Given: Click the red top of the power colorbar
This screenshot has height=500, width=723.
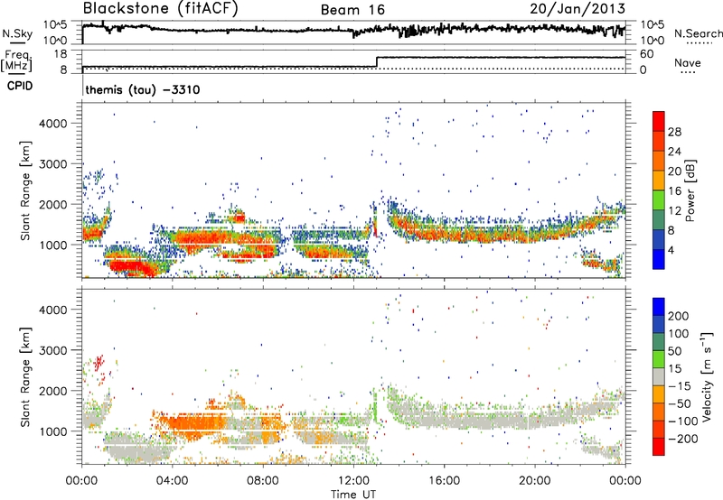Looking at the screenshot, I should tap(659, 121).
